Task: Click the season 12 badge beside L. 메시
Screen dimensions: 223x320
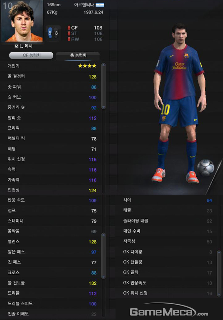Action: (16, 46)
